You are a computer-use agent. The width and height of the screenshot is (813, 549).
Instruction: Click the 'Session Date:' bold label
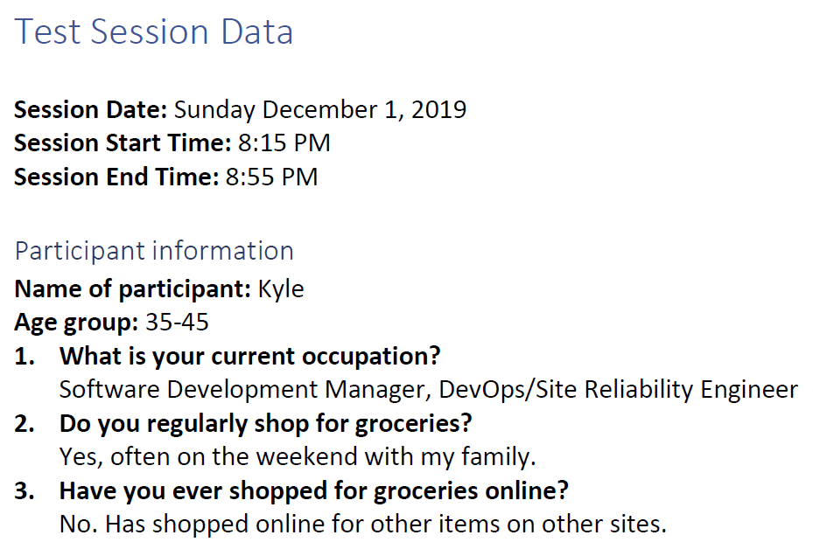click(90, 110)
